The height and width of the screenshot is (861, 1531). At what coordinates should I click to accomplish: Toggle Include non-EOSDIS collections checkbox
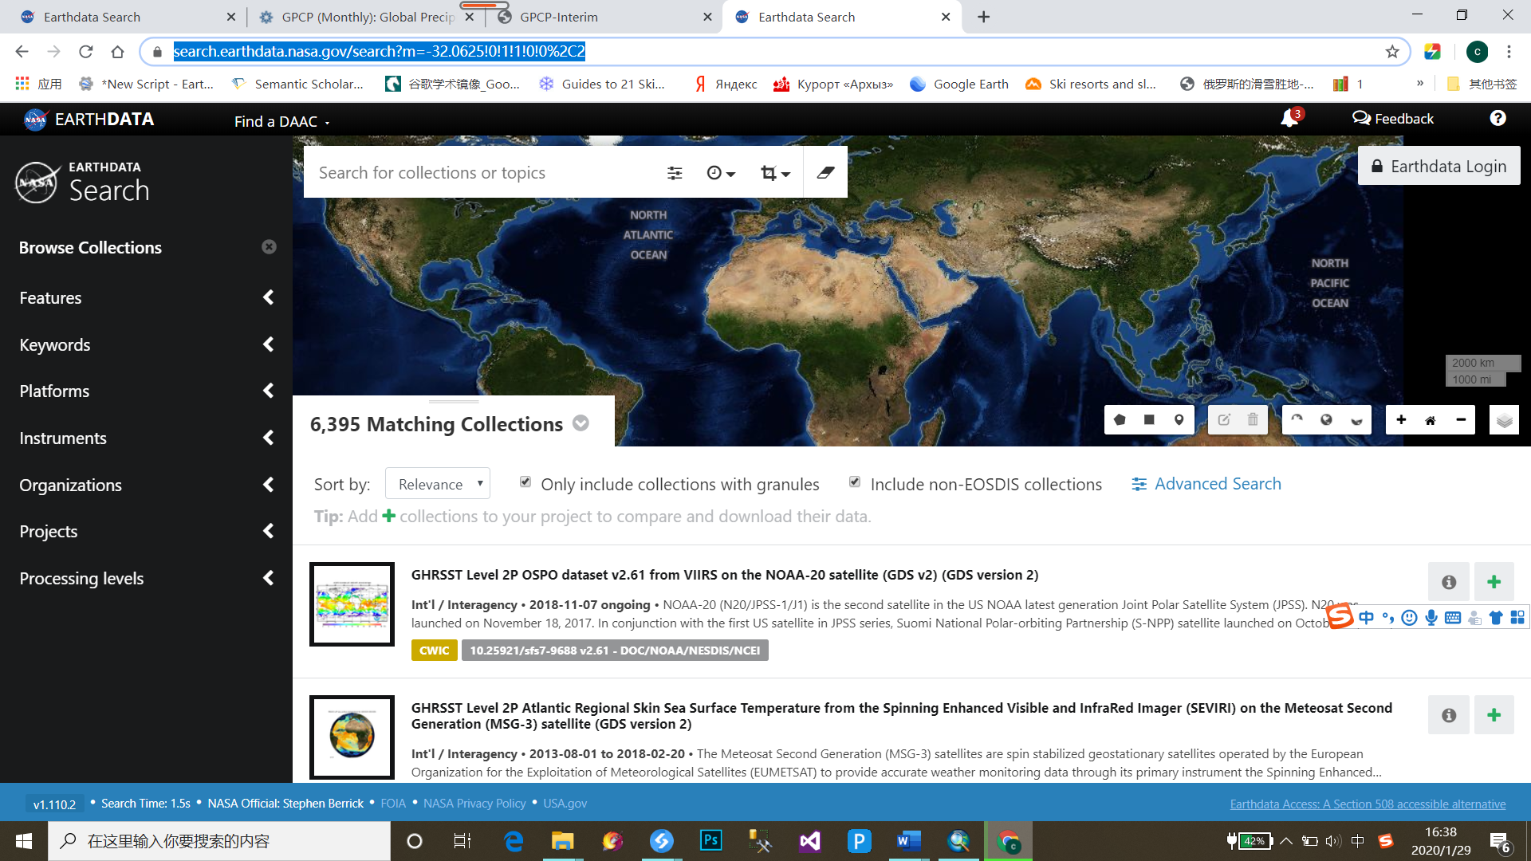pos(855,482)
